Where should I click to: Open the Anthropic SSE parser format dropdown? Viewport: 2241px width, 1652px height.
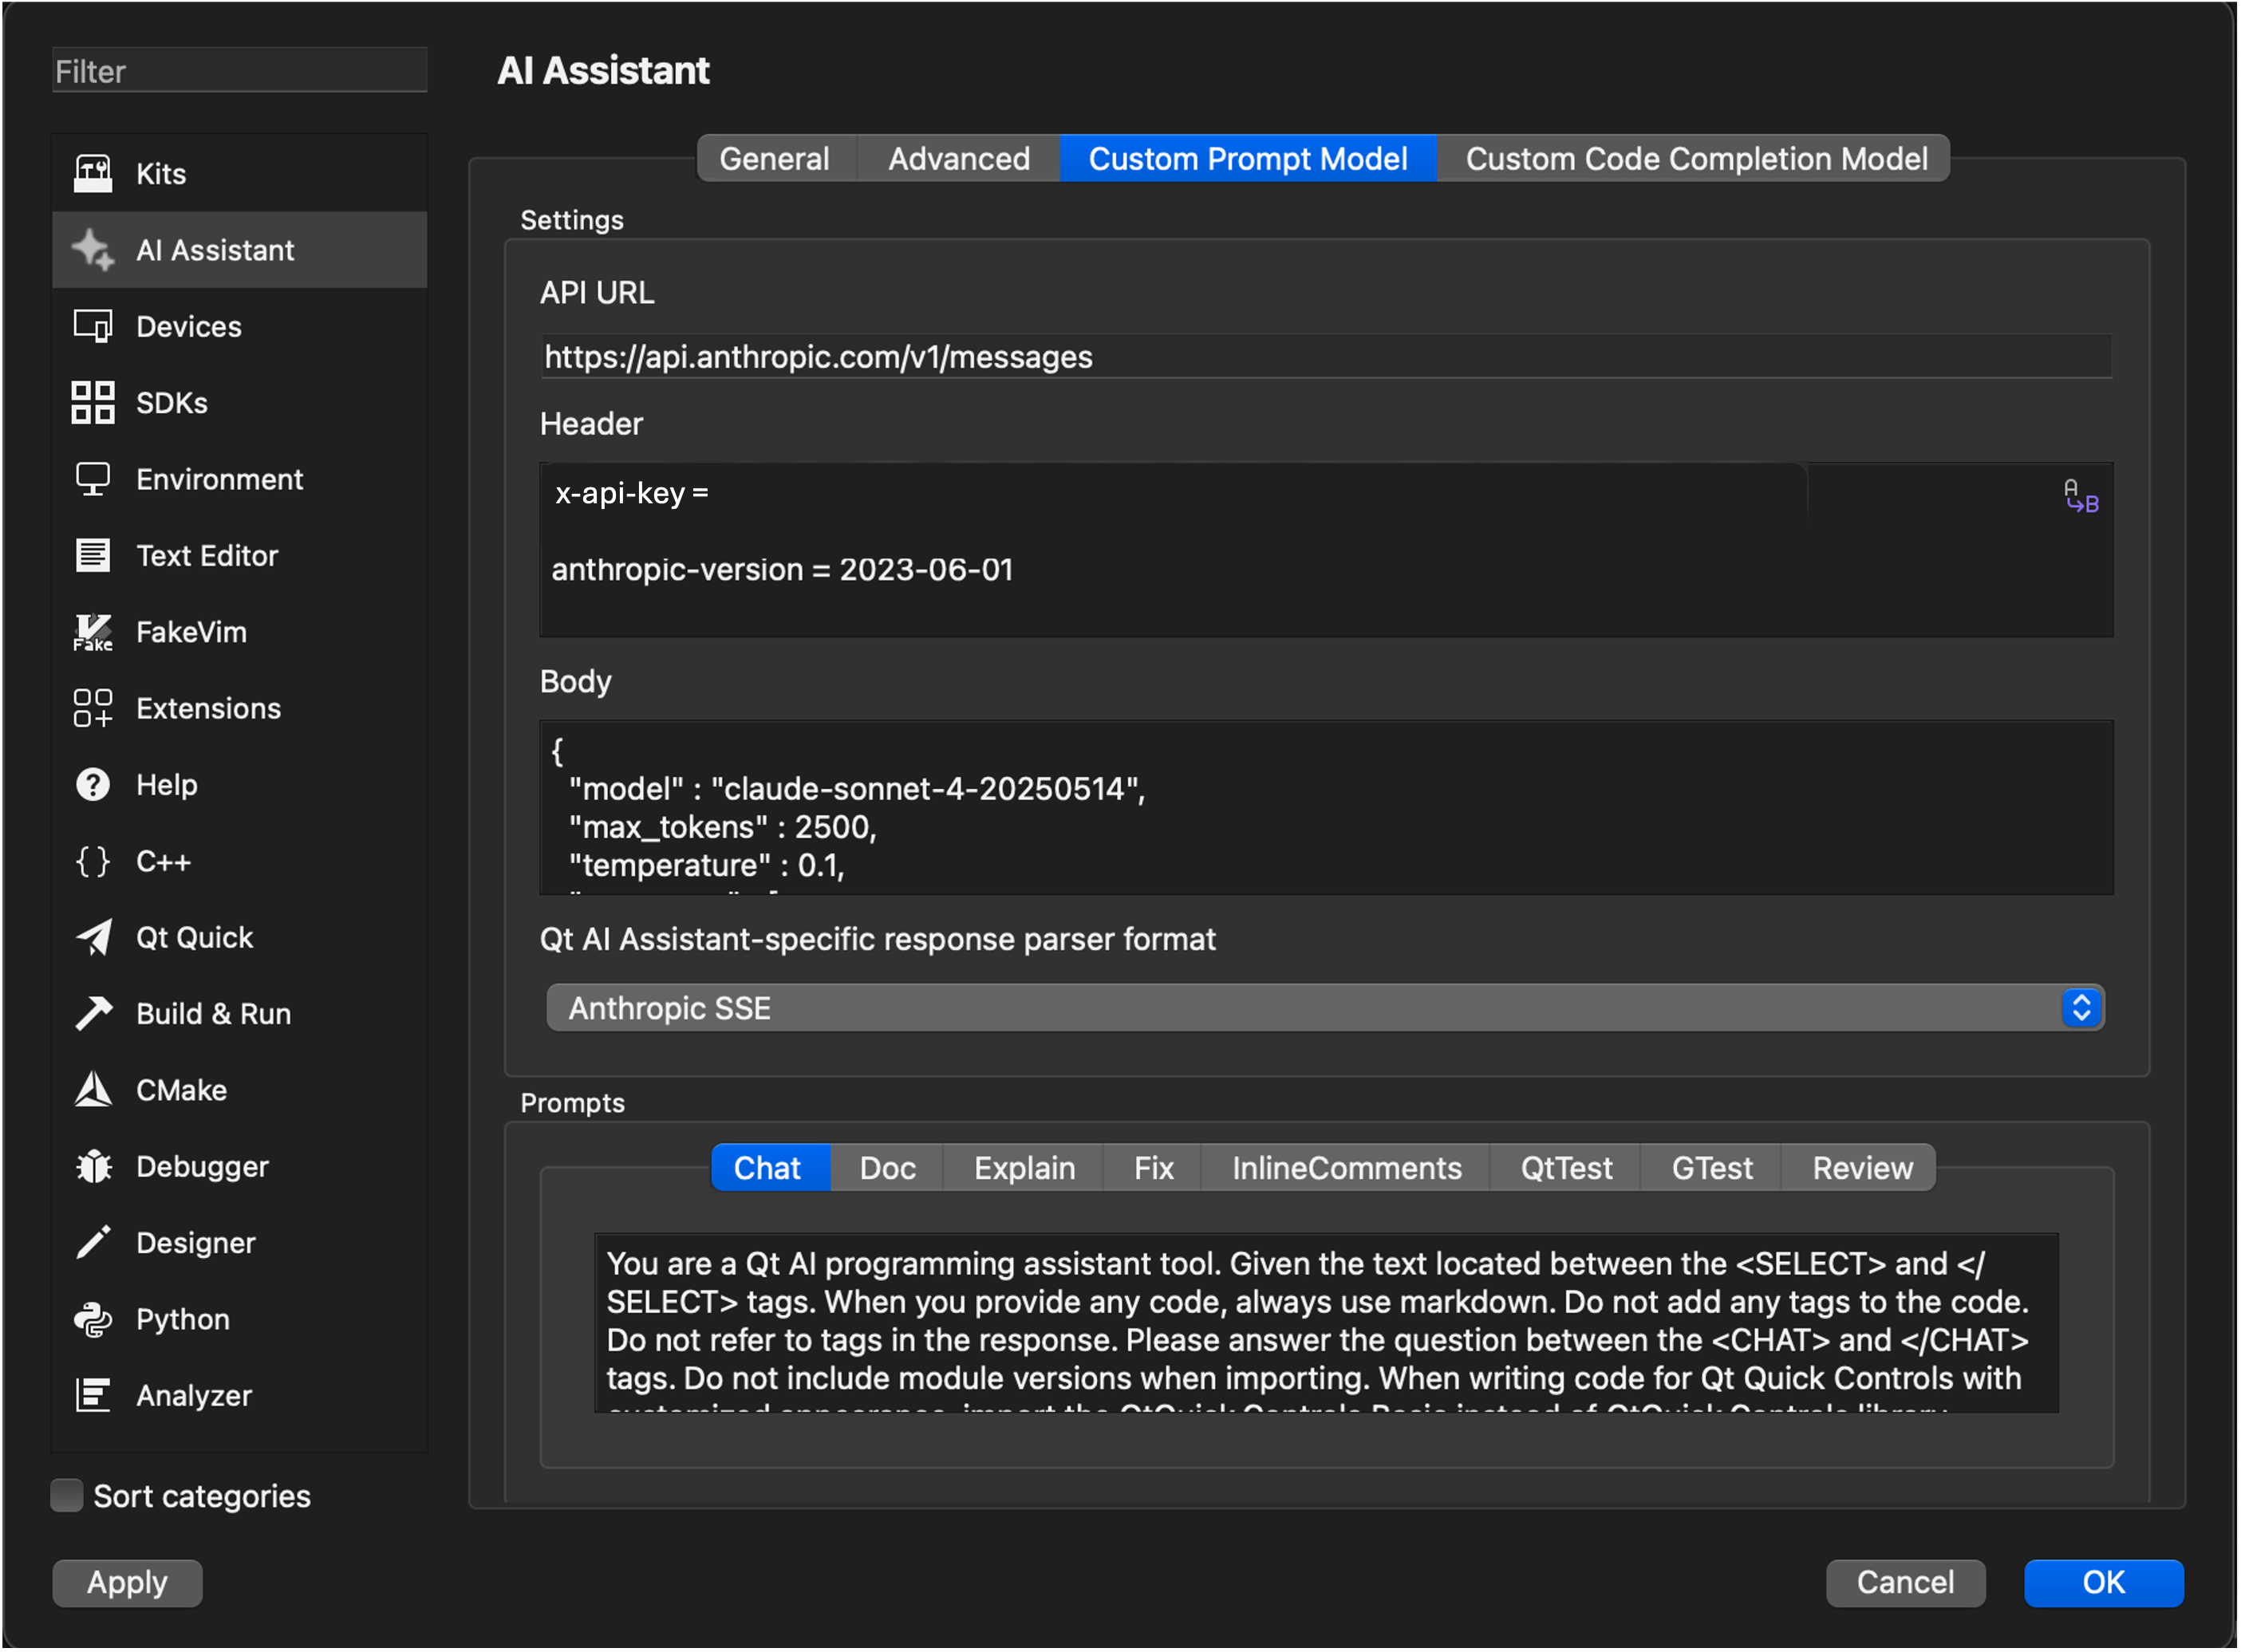click(2081, 1008)
